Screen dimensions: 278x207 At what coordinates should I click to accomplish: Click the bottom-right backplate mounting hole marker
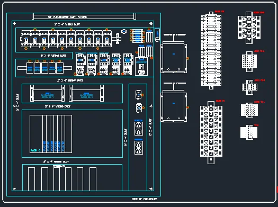(x=151, y=189)
